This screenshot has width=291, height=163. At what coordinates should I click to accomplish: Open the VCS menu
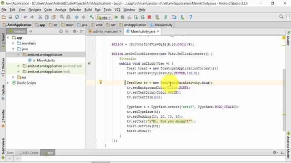click(x=117, y=10)
